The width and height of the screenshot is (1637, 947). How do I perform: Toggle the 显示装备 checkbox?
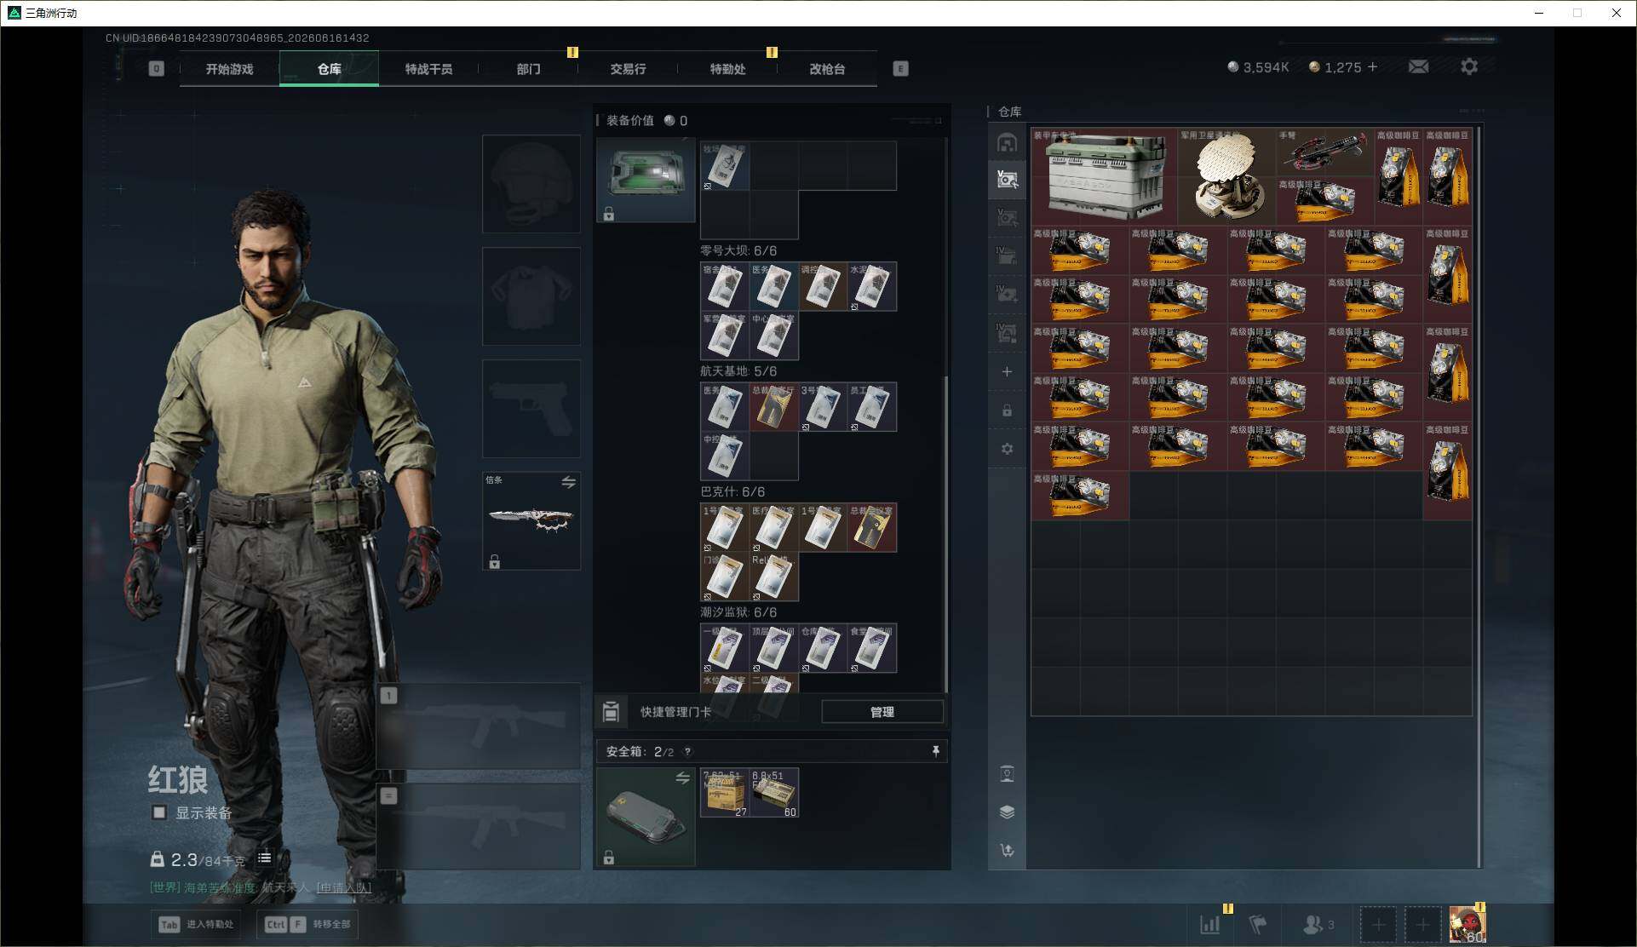[x=159, y=812]
